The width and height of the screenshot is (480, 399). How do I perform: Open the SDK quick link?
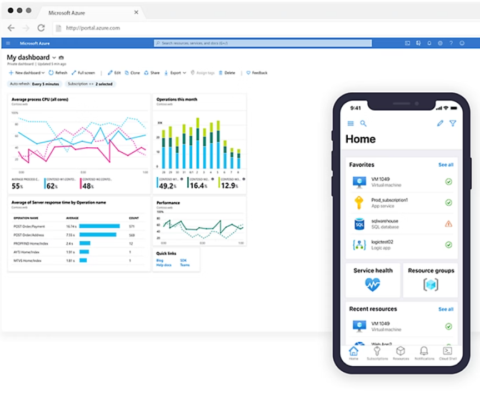point(183,261)
